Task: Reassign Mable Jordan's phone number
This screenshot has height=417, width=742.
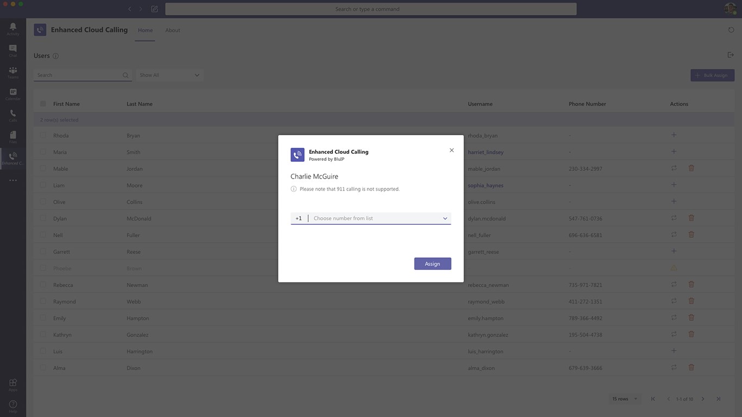Action: 674,168
